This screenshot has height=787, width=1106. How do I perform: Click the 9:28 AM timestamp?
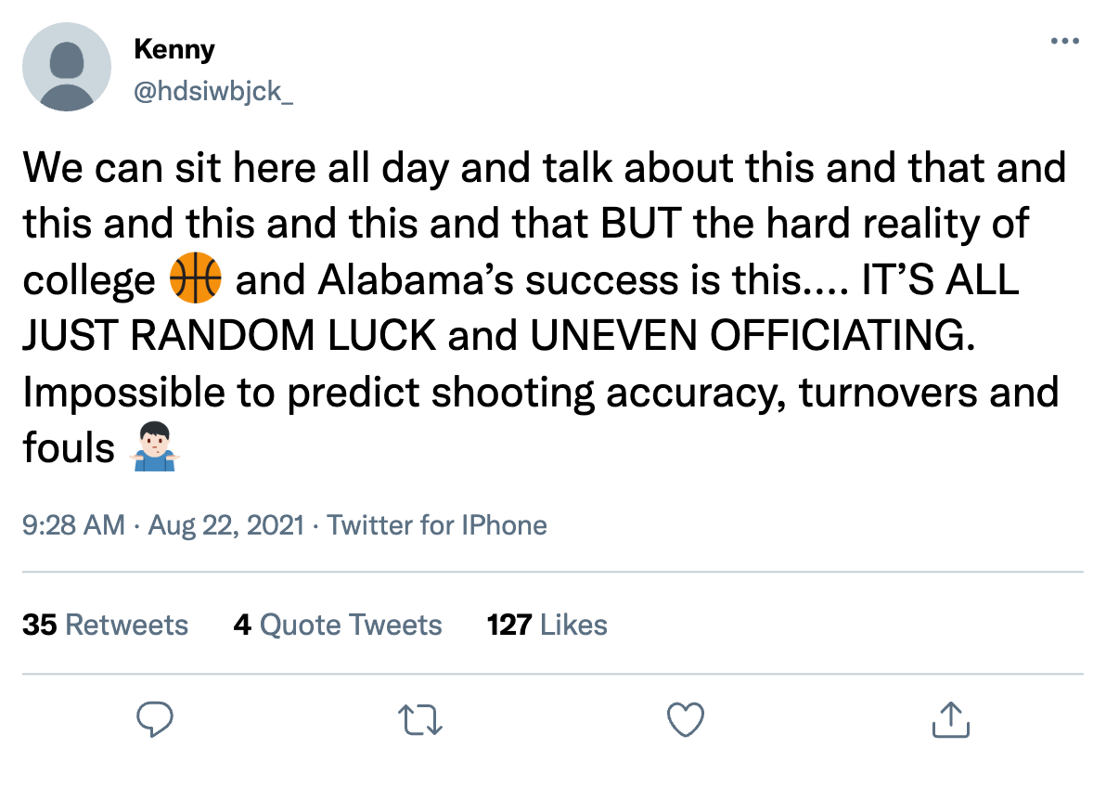click(73, 525)
